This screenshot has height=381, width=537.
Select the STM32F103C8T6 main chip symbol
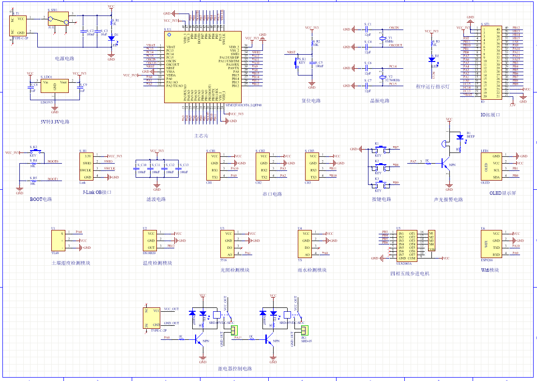coord(203,67)
